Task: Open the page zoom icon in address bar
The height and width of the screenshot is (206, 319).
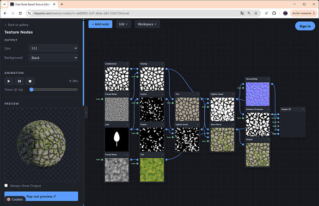Action: [249, 13]
